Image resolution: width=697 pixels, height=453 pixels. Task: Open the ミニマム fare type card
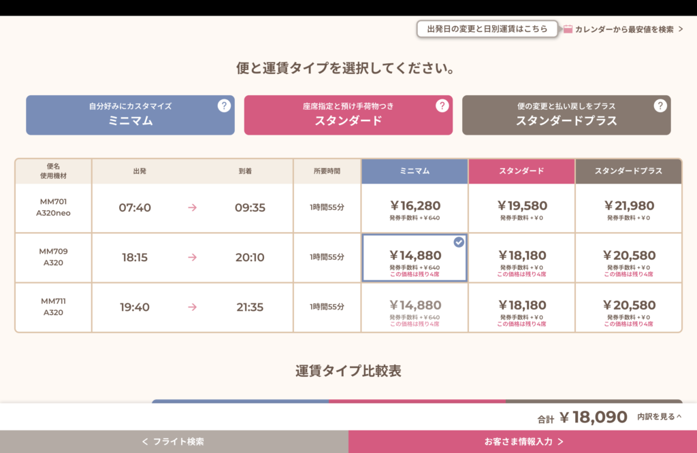coord(130,115)
